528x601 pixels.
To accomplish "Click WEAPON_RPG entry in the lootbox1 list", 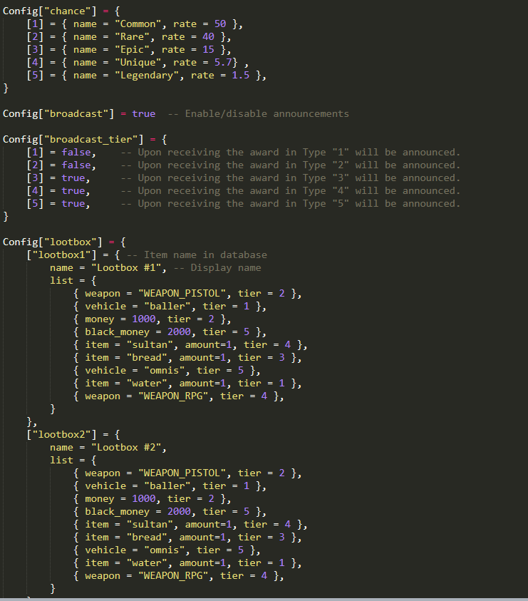I will (x=179, y=396).
